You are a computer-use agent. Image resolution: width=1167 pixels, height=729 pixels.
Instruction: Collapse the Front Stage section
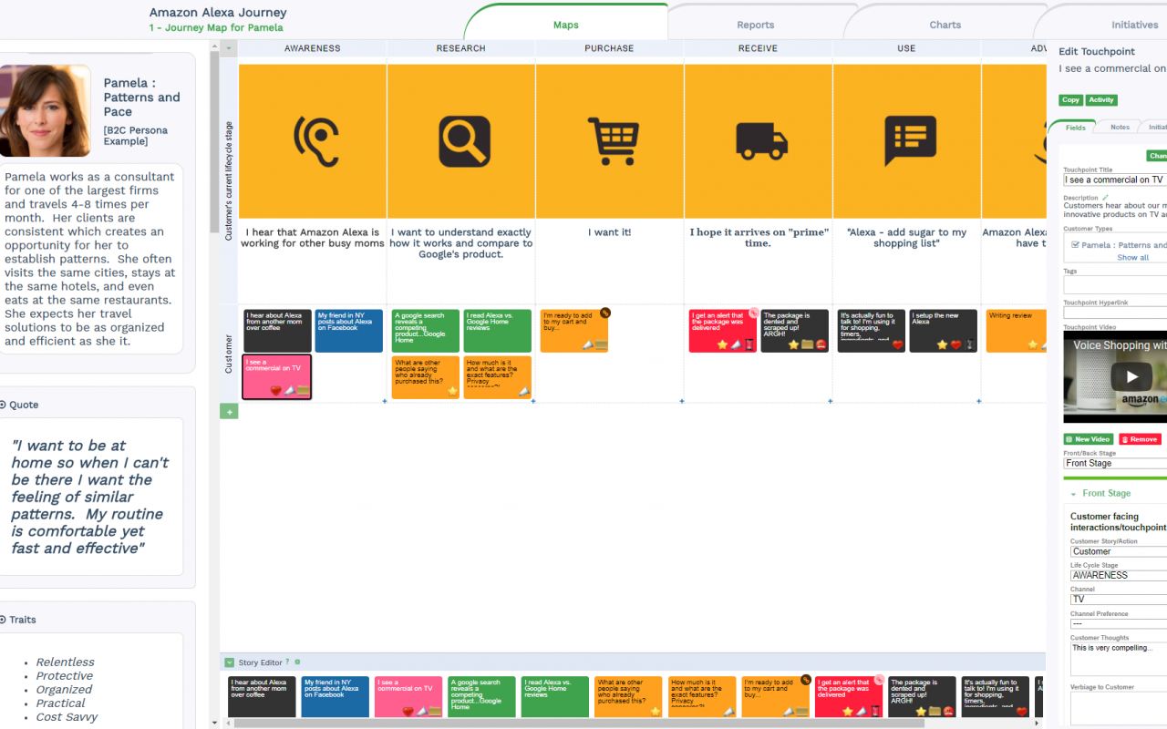pyautogui.click(x=1074, y=494)
